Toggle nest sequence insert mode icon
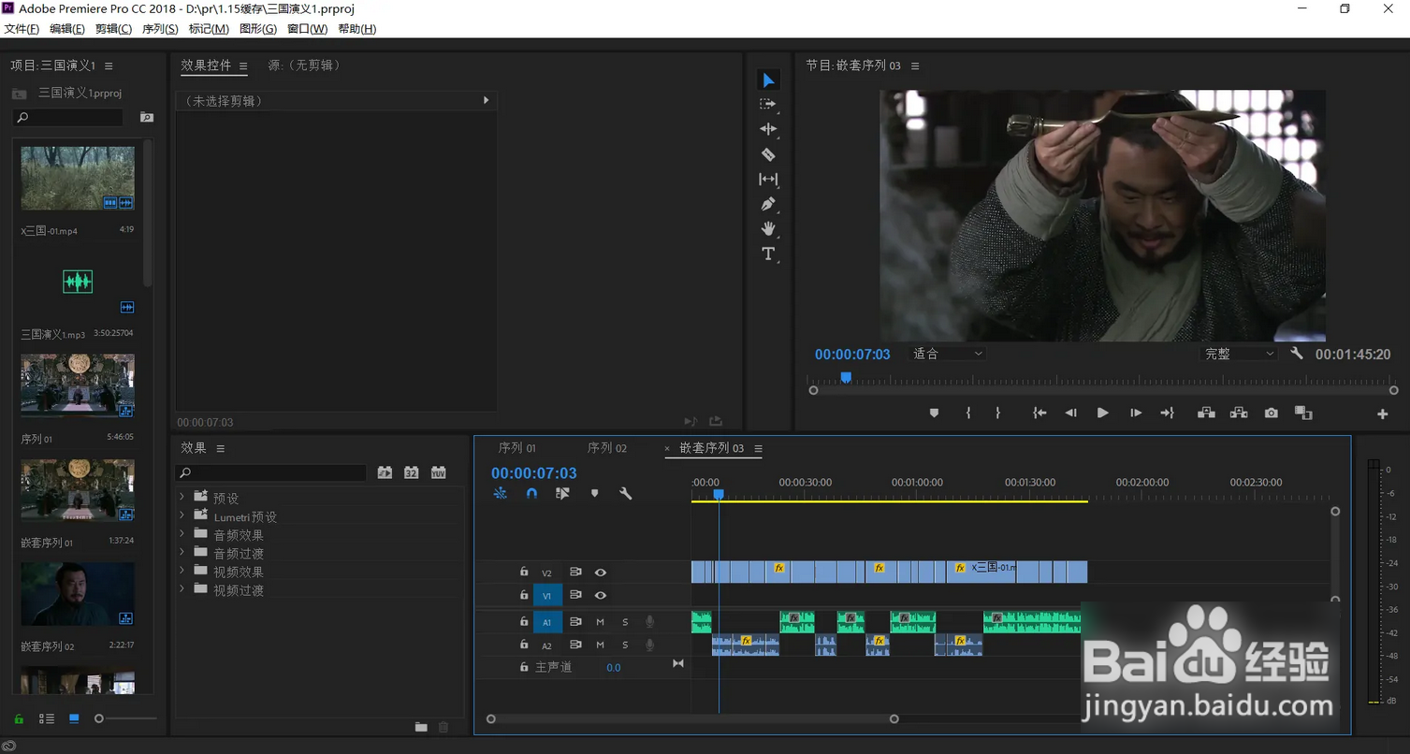The image size is (1410, 754). (x=501, y=493)
